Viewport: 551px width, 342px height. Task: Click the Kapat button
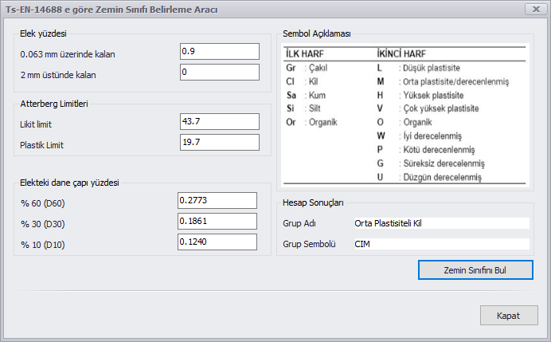(x=509, y=316)
